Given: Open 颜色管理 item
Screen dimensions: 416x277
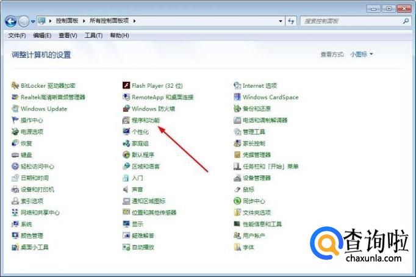Looking at the screenshot, I should (x=27, y=236).
